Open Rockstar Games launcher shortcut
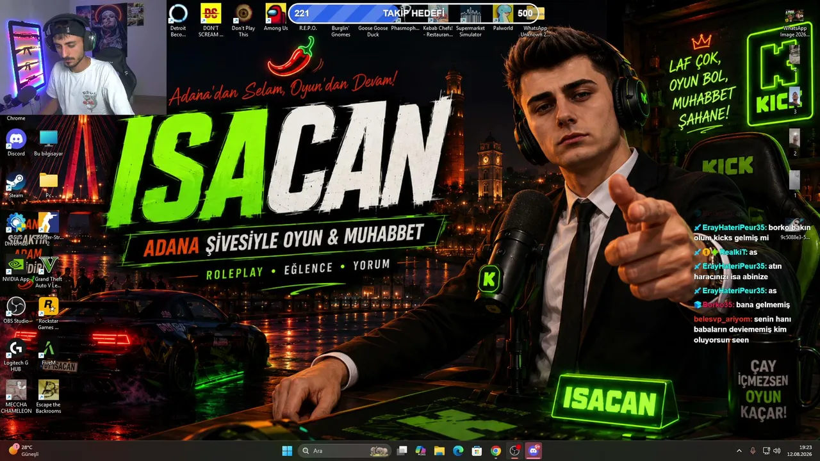The height and width of the screenshot is (461, 820). click(48, 314)
